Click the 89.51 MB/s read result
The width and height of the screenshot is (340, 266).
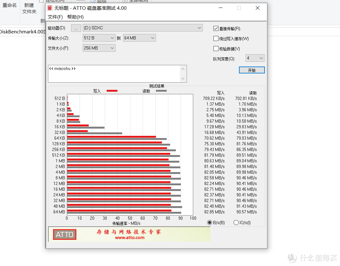pyautogui.click(x=247, y=155)
